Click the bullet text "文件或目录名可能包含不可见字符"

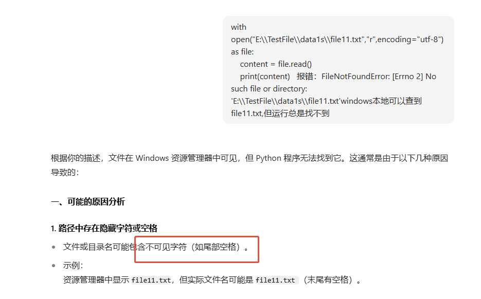[125, 247]
